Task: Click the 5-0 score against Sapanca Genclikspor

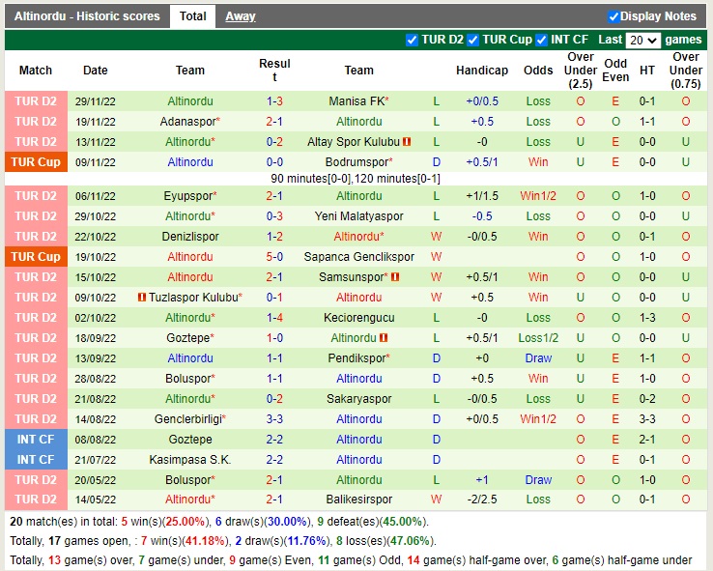Action: pyautogui.click(x=274, y=257)
